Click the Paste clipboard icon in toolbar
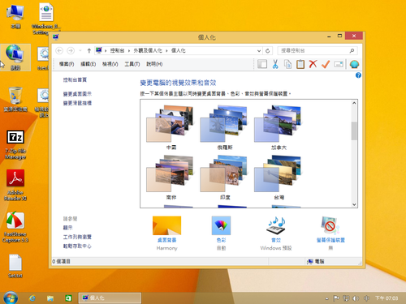Image resolution: width=406 pixels, height=304 pixels. pos(300,64)
